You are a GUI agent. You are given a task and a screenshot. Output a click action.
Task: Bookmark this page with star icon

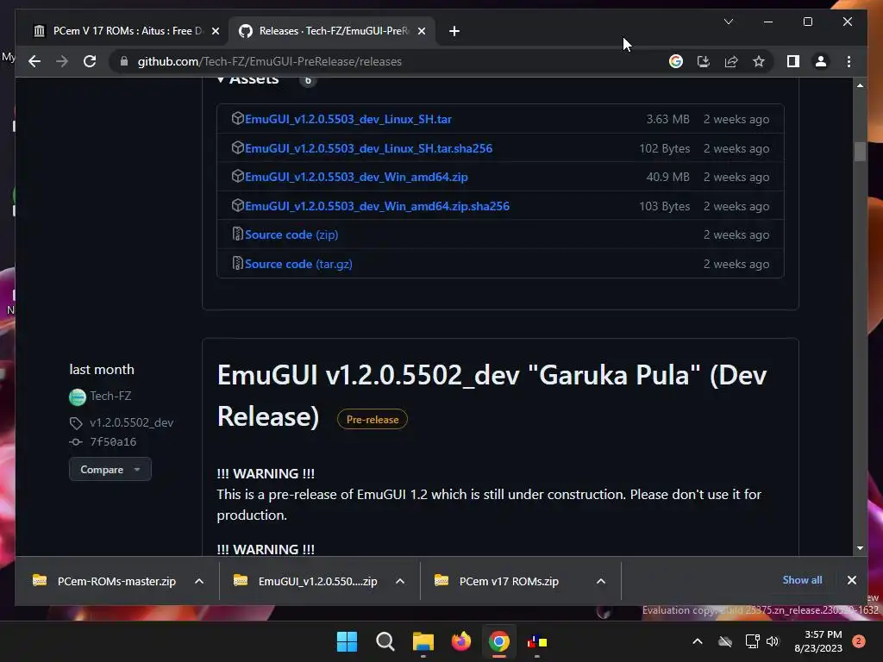pos(759,61)
